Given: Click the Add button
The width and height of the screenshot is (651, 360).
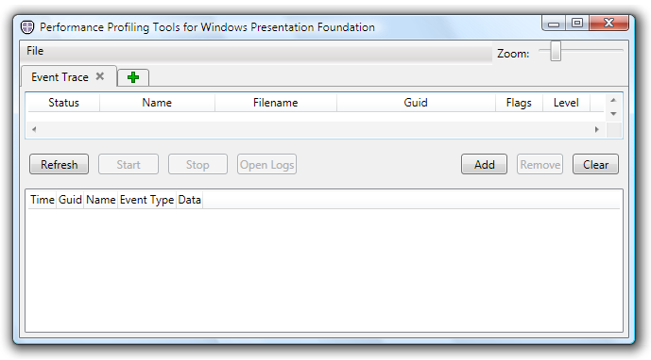Looking at the screenshot, I should [484, 165].
